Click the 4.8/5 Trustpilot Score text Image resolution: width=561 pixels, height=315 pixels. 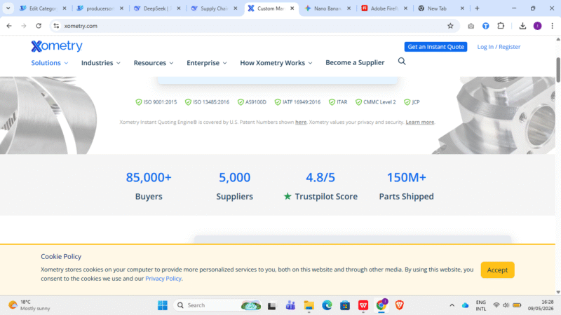(320, 186)
